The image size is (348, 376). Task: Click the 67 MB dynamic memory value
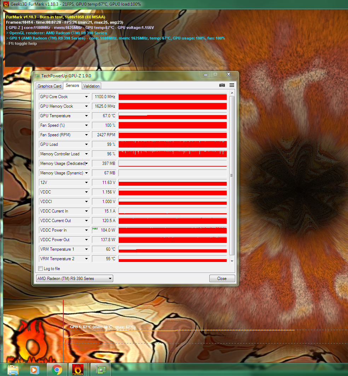pyautogui.click(x=104, y=173)
